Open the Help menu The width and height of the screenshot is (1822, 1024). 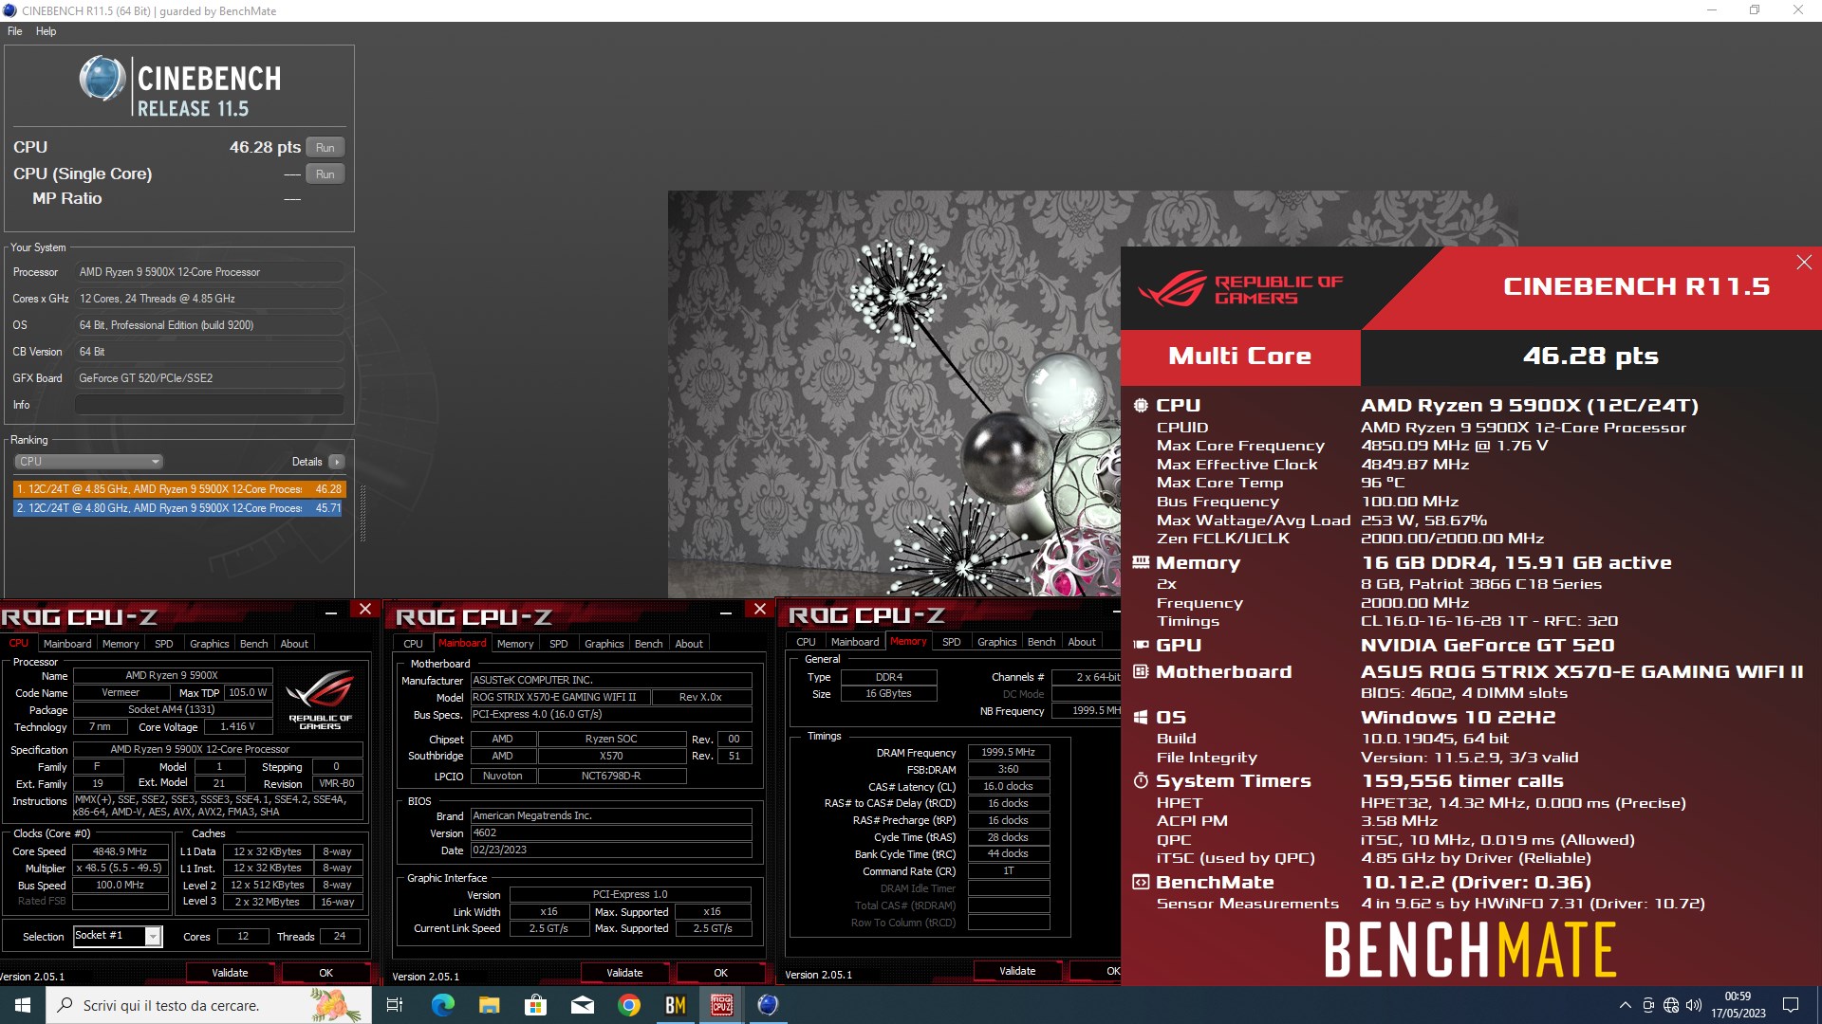[x=46, y=31]
